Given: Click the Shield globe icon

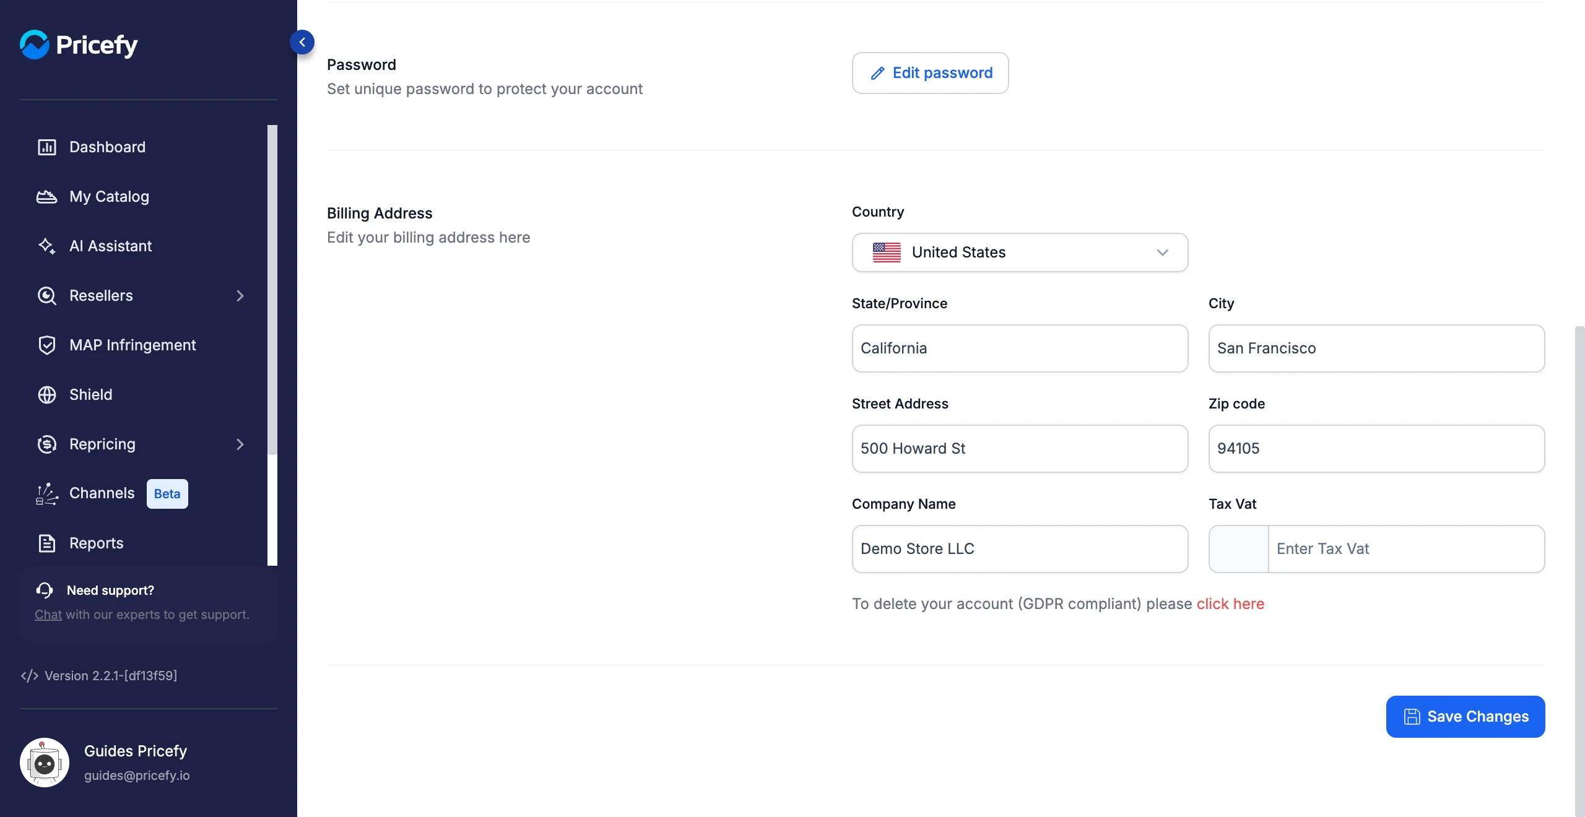Looking at the screenshot, I should pyautogui.click(x=47, y=395).
